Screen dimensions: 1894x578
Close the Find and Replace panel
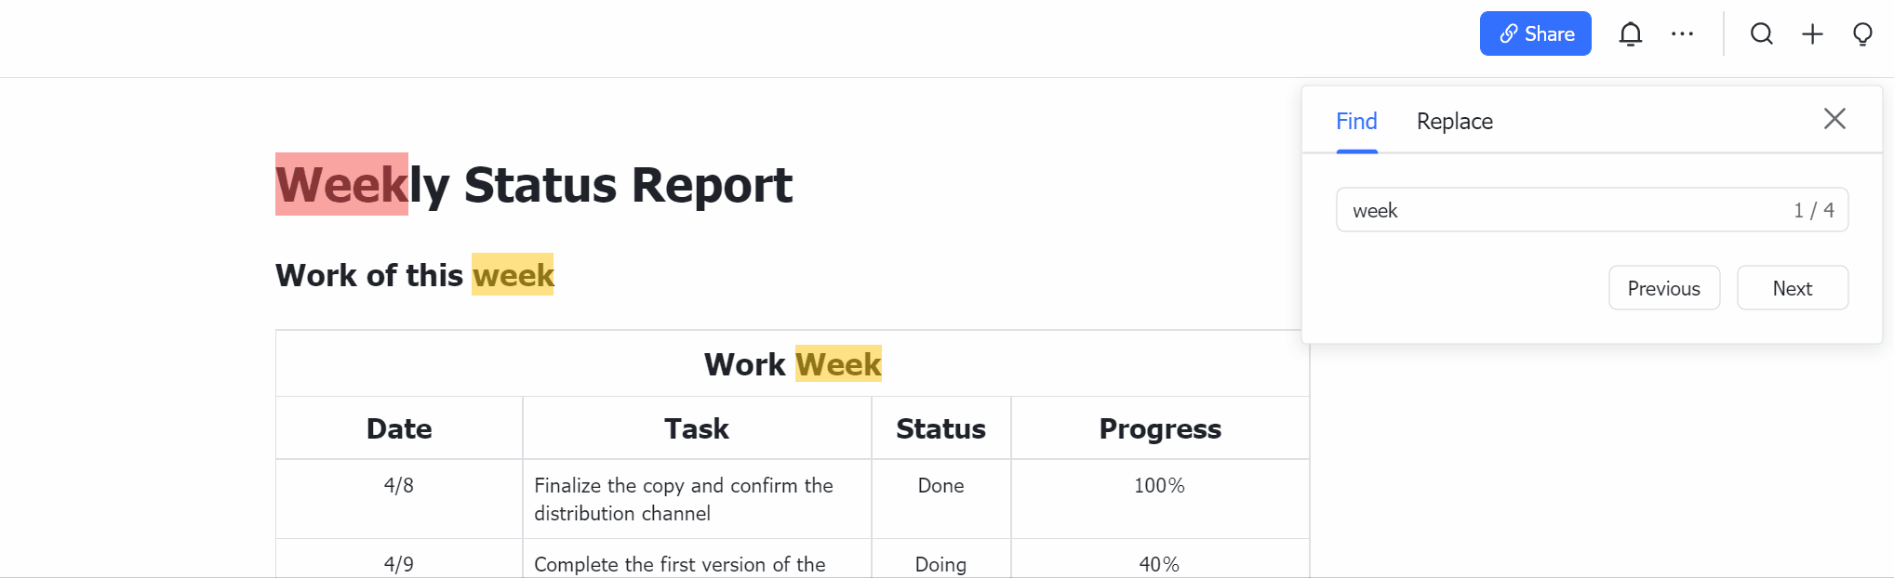tap(1834, 119)
